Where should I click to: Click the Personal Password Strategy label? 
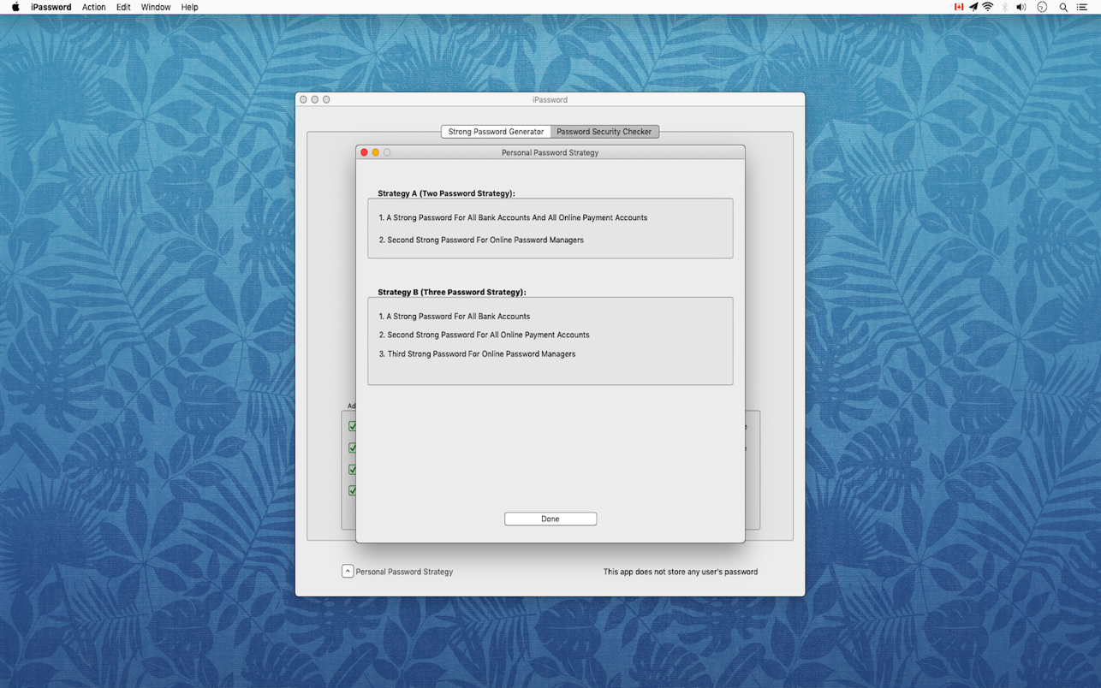pos(404,572)
